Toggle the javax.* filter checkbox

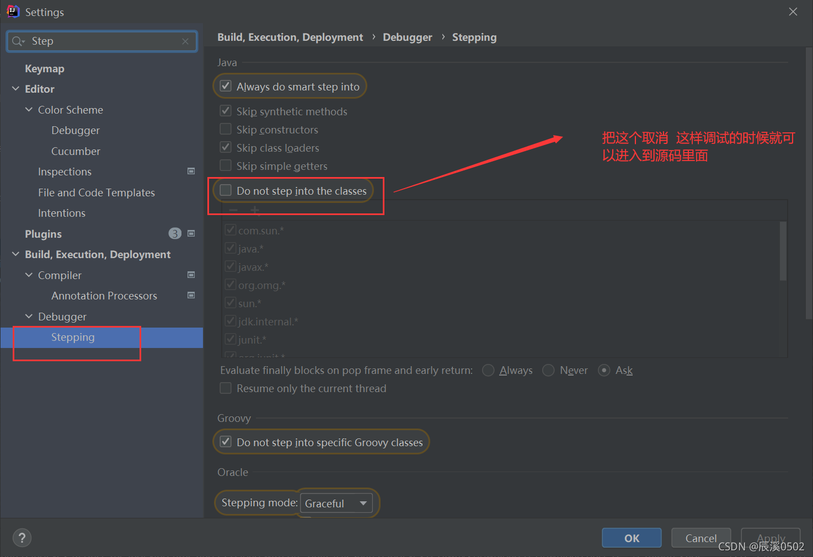[x=231, y=266]
